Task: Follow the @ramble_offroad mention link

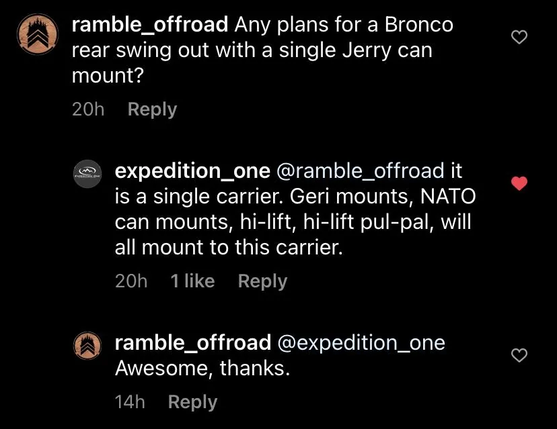Action: point(360,171)
